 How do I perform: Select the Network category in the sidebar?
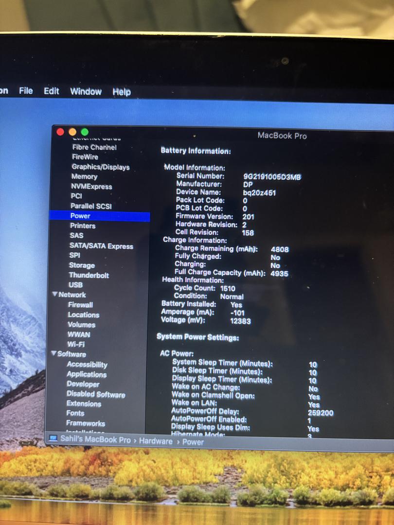pyautogui.click(x=72, y=295)
